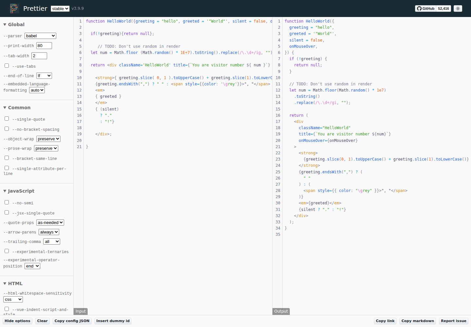Enable the --vue-indent-script-and-style checkbox

(7, 309)
